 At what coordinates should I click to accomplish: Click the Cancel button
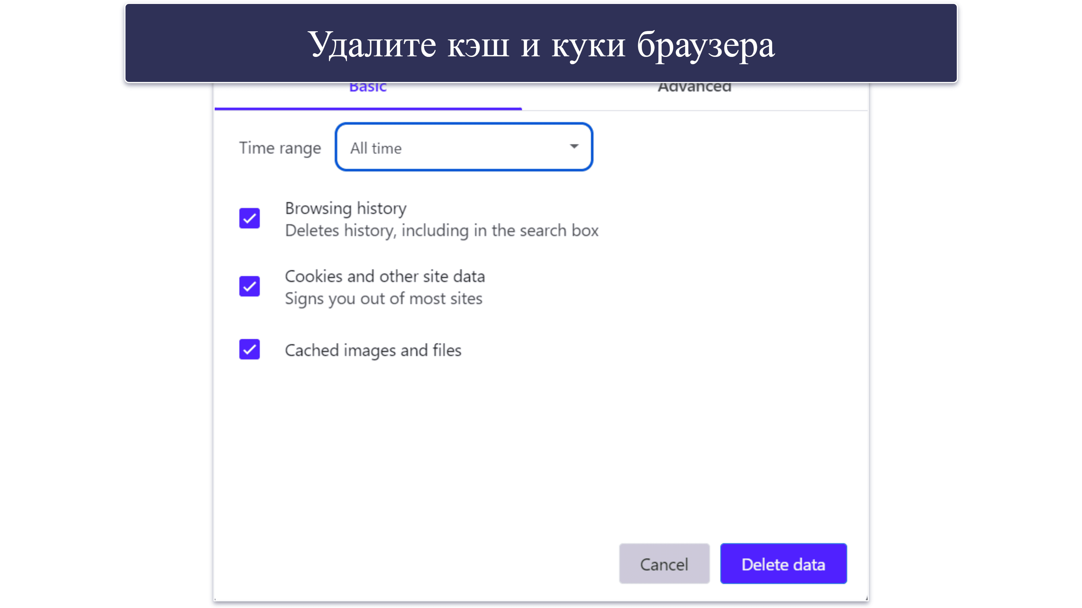664,564
